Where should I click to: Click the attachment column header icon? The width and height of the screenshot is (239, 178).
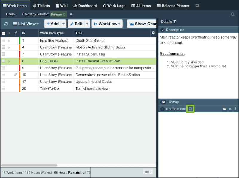pyautogui.click(x=16, y=33)
